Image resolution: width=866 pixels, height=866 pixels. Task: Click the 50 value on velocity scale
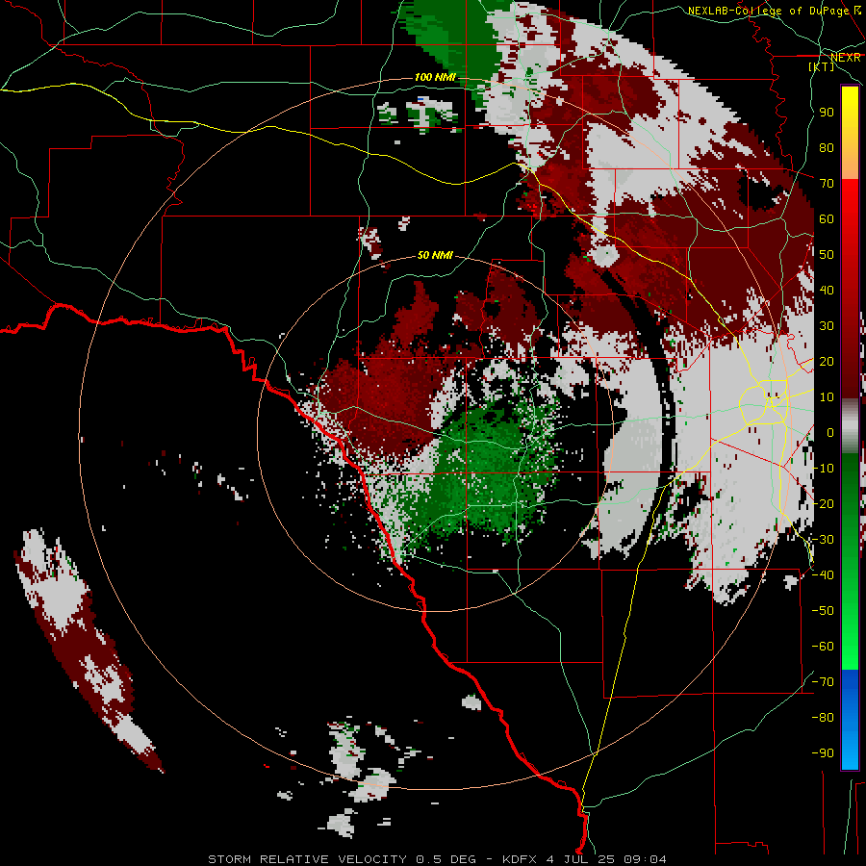(x=827, y=255)
